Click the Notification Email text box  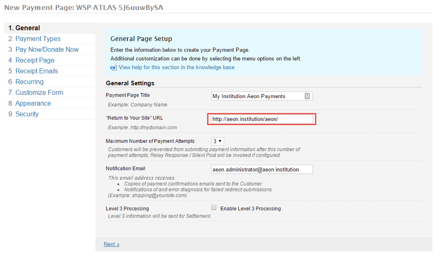[x=262, y=169]
